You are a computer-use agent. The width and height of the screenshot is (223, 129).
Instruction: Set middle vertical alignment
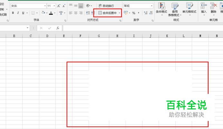click(x=76, y=6)
